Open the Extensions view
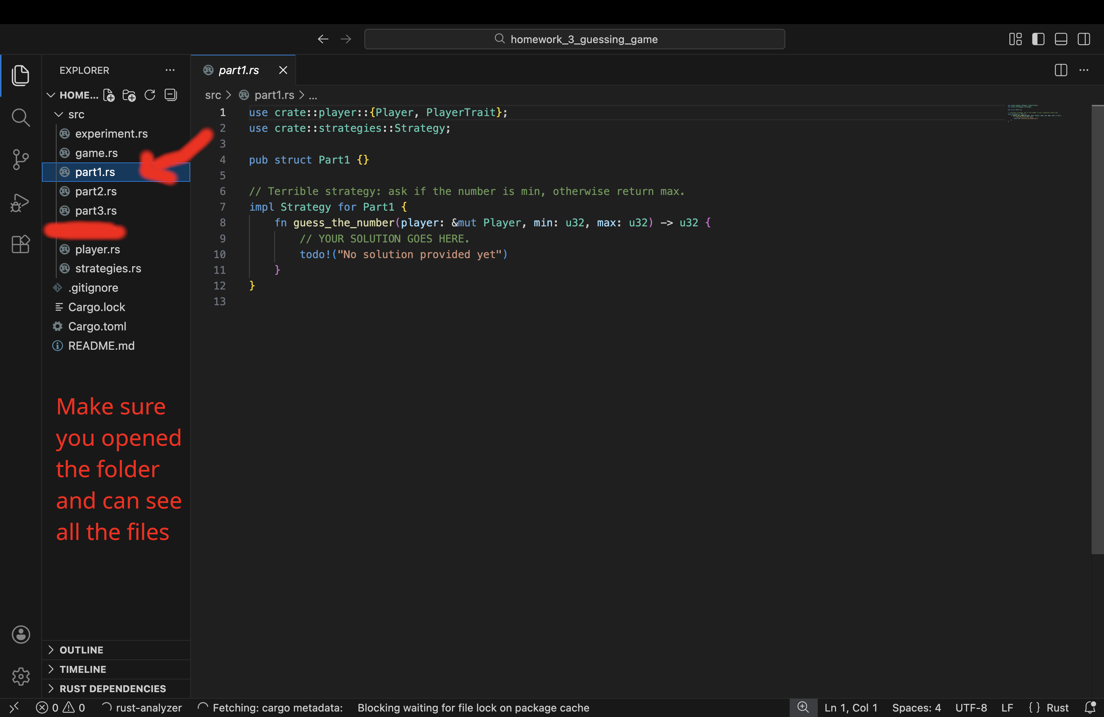This screenshot has height=717, width=1104. coord(20,244)
